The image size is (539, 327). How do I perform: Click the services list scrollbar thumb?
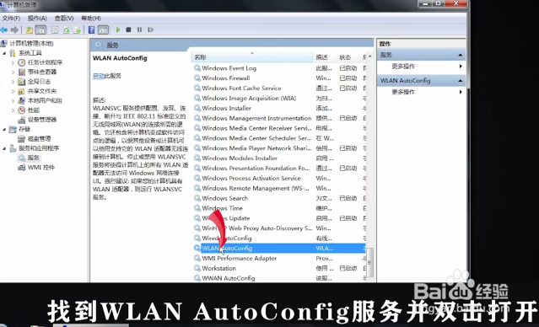click(x=369, y=262)
